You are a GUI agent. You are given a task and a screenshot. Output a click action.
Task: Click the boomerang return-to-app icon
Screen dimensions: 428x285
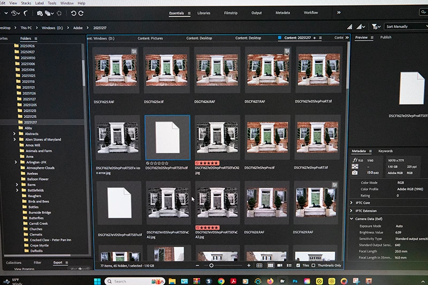26,13
